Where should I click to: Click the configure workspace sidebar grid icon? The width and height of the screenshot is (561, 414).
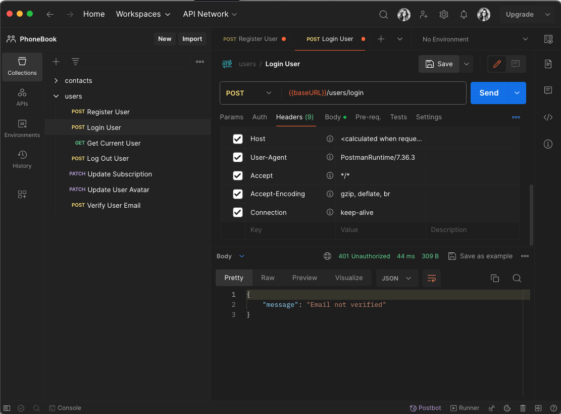pyautogui.click(x=22, y=195)
